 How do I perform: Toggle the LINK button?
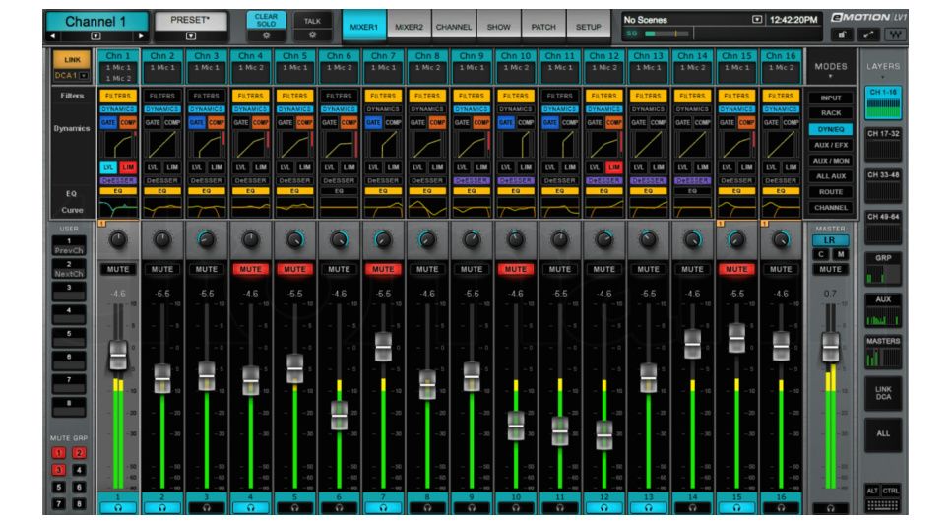point(72,59)
